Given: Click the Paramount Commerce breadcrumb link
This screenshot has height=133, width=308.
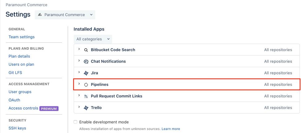Looking at the screenshot, I should 27,5.
